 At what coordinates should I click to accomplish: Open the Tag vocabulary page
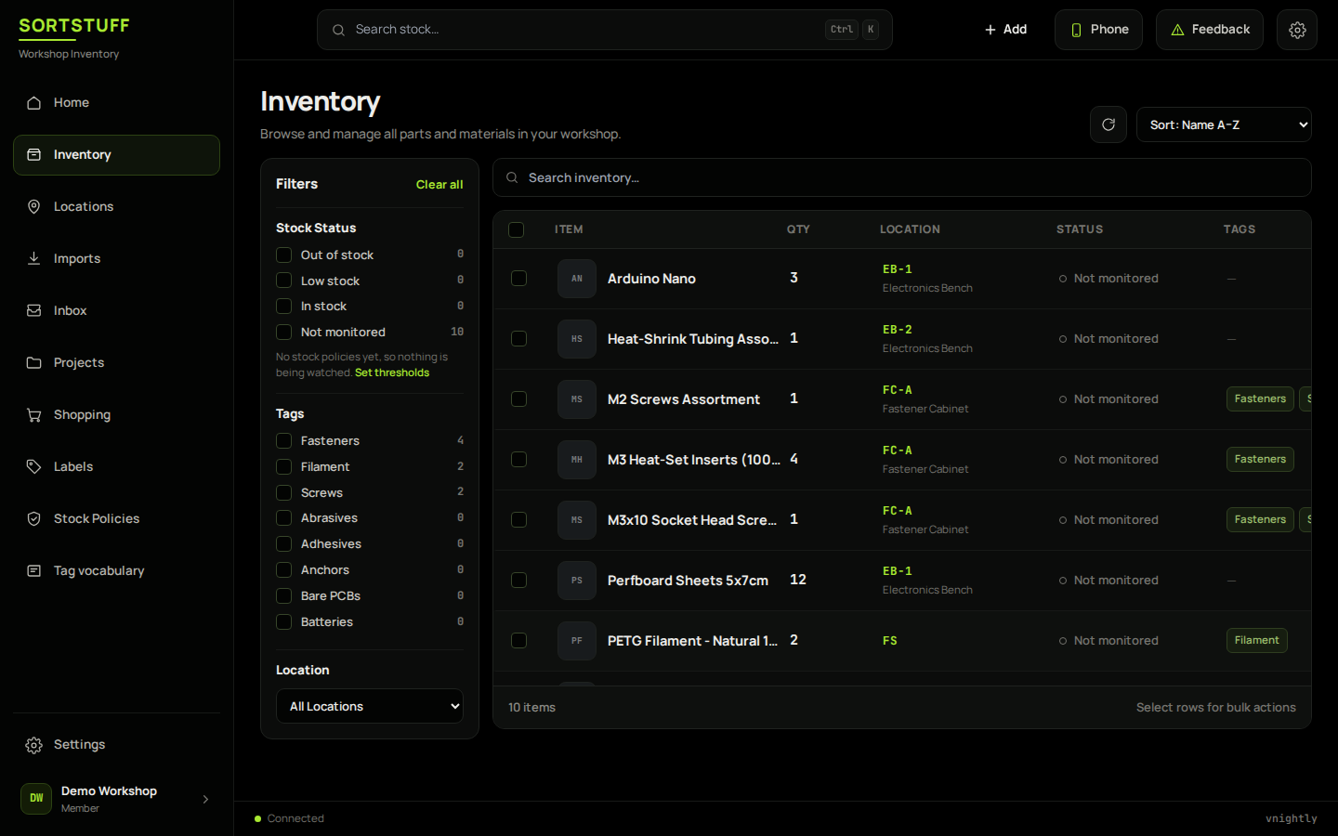116,571
